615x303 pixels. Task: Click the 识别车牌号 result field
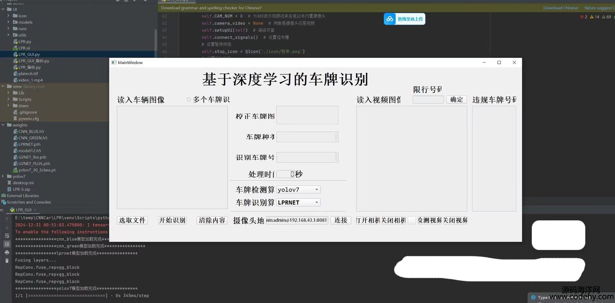click(307, 157)
